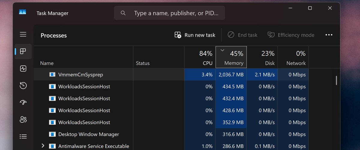This screenshot has height=150, width=360.
Task: Select the VmmemCmSysprep process row
Action: 171,74
